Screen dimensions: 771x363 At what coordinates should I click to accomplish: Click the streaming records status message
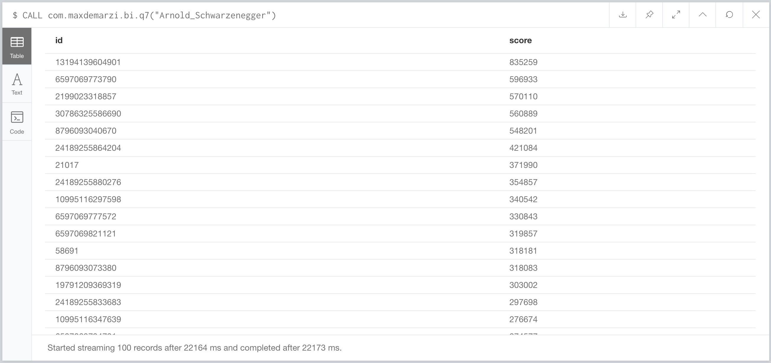[194, 348]
